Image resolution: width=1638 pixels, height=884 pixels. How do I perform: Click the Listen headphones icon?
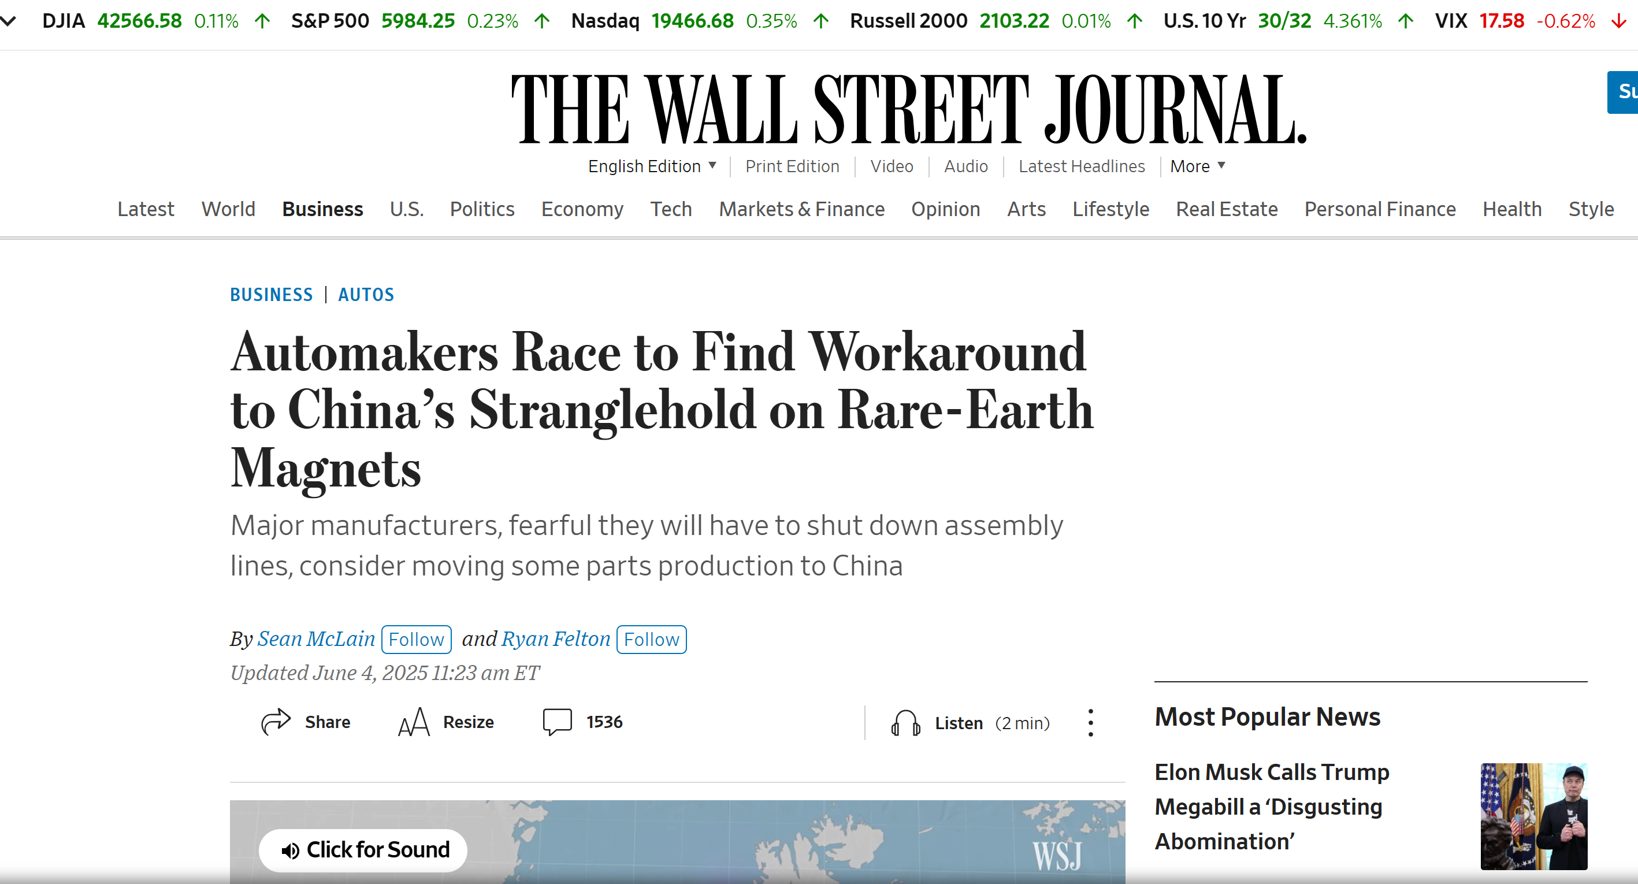coord(905,722)
